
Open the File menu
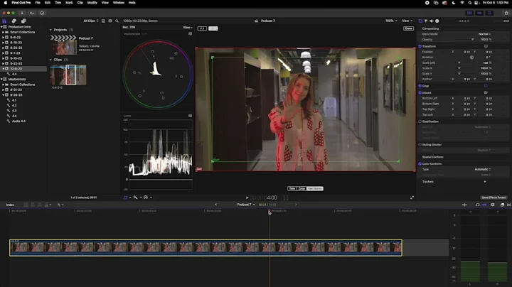pyautogui.click(x=38, y=3)
